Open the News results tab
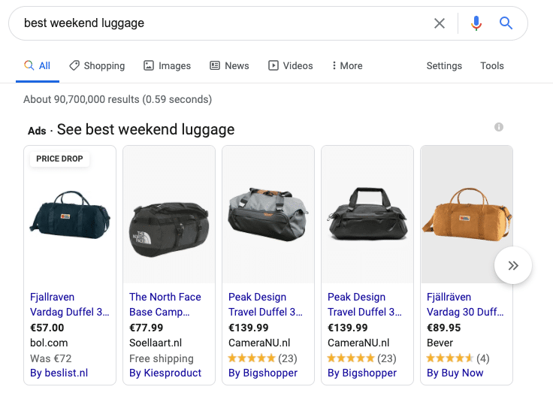The image size is (553, 402). tap(229, 65)
